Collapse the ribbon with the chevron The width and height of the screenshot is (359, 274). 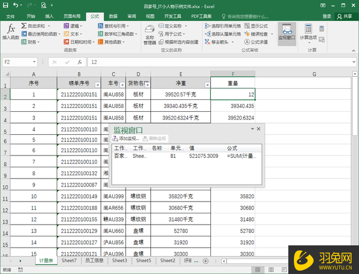(x=354, y=51)
